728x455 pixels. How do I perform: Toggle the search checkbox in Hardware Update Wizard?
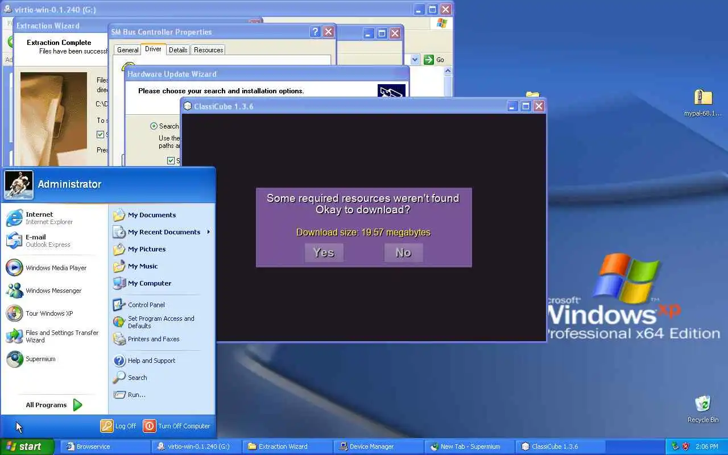[171, 161]
